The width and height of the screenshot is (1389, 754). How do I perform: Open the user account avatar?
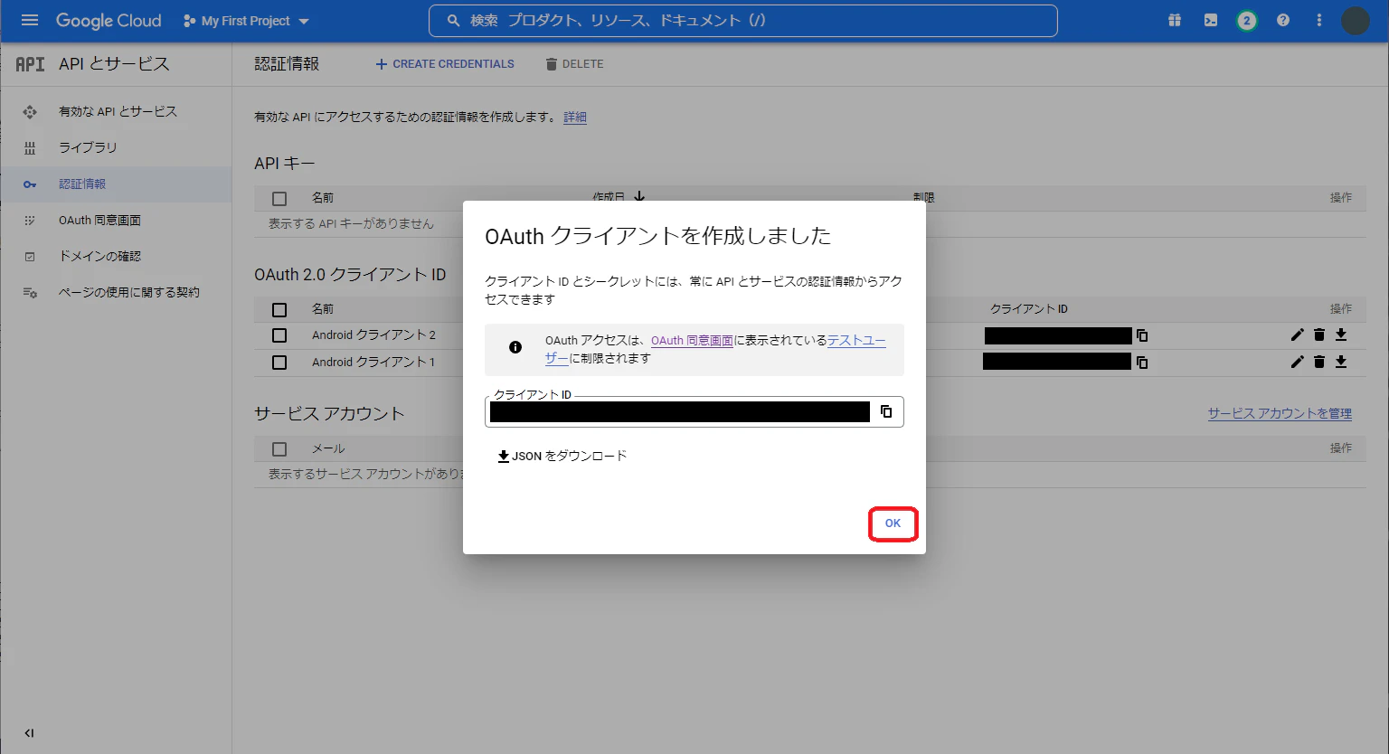coord(1356,20)
